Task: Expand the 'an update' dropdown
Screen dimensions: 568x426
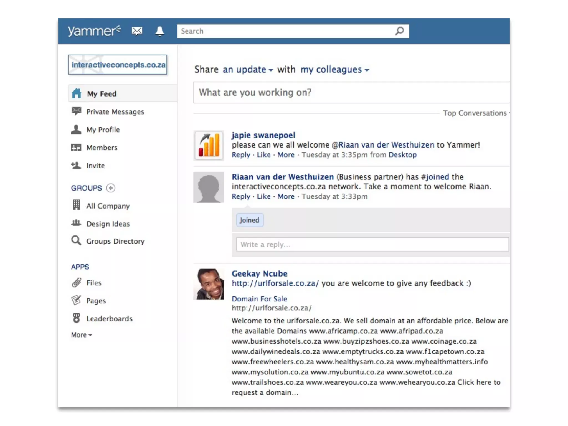Action: coord(248,69)
